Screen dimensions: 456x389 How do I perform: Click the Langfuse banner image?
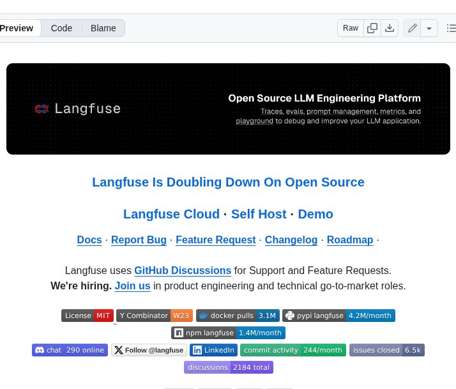tap(228, 109)
